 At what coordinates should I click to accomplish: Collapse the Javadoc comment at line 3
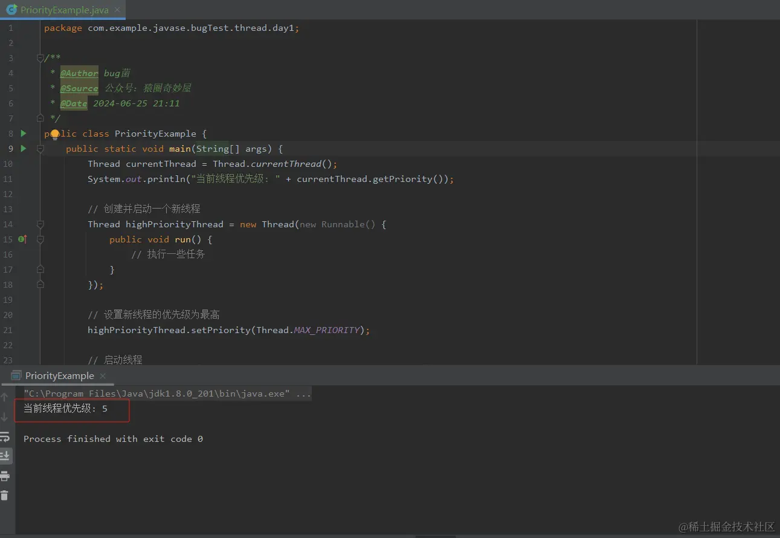[x=40, y=58]
